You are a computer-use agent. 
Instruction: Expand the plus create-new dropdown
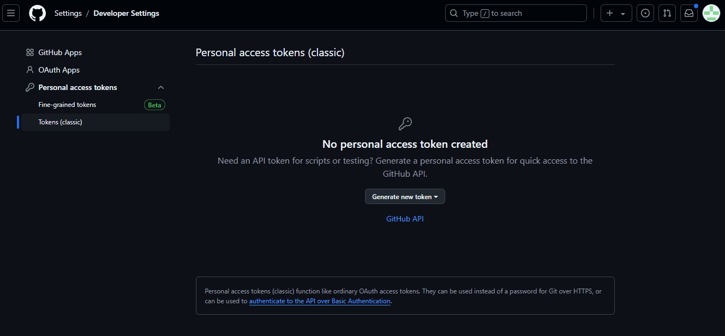(x=616, y=13)
